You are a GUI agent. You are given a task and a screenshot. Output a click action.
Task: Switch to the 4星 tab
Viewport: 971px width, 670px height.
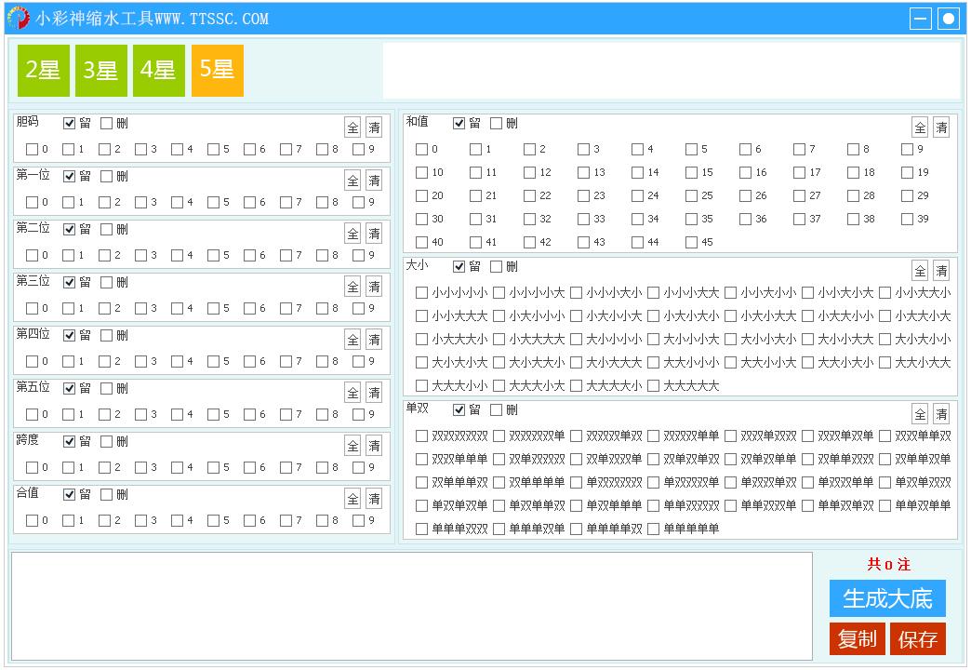(x=158, y=71)
